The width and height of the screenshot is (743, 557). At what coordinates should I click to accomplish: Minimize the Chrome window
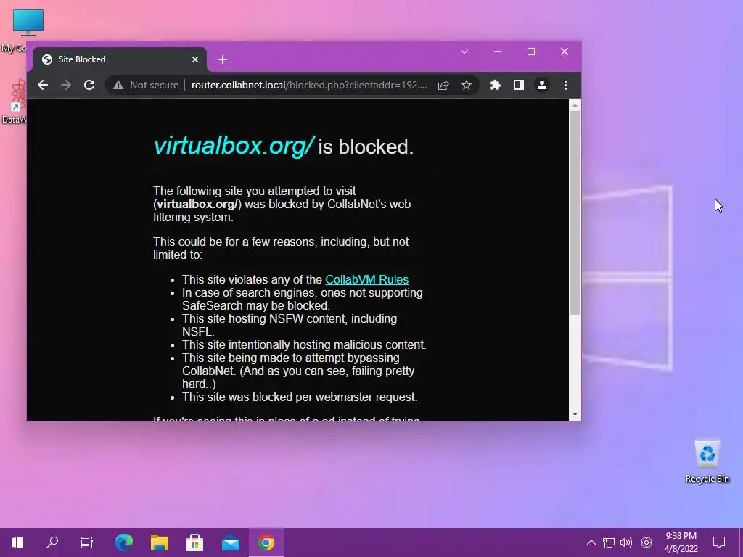498,51
